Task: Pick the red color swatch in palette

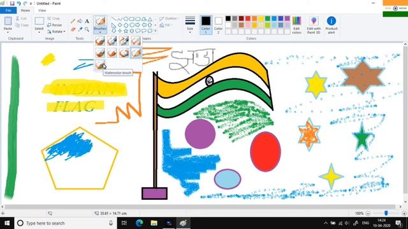Action: pyautogui.click(x=248, y=18)
